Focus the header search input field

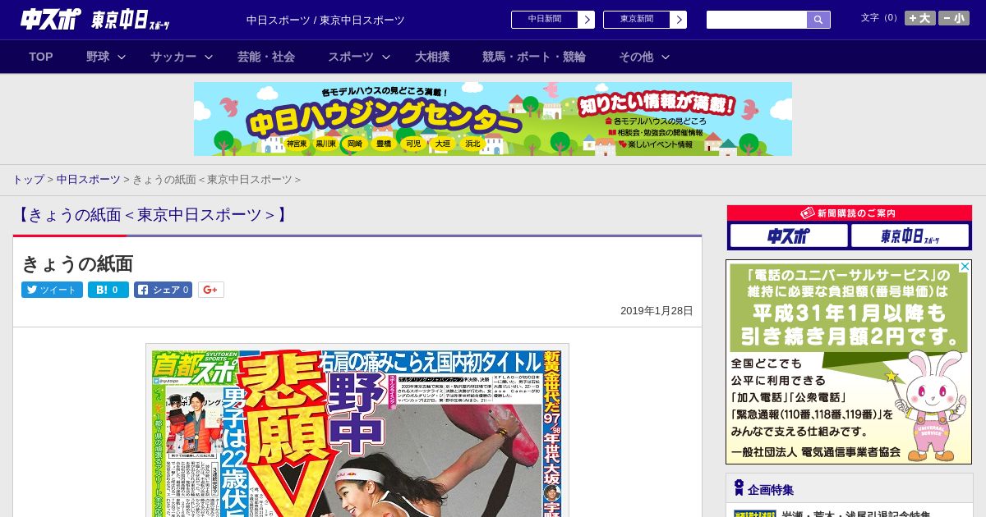757,20
